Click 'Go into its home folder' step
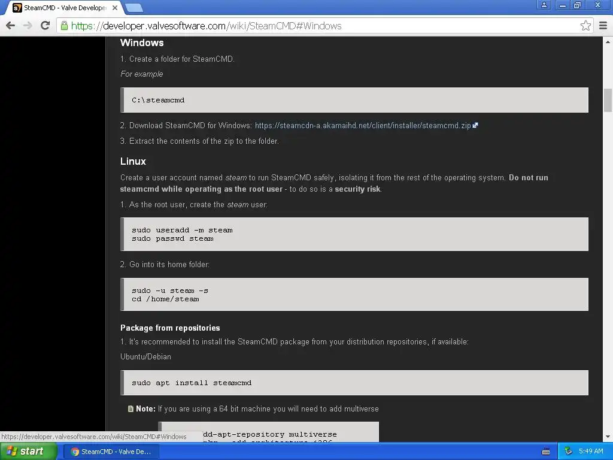 pos(165,264)
